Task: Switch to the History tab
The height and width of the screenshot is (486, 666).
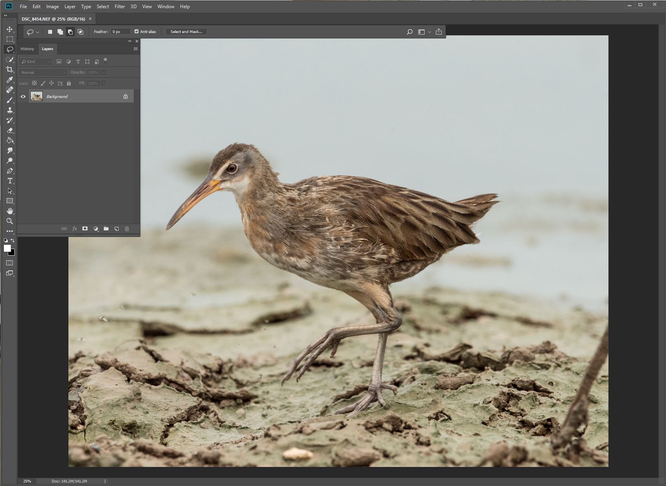Action: tap(27, 49)
